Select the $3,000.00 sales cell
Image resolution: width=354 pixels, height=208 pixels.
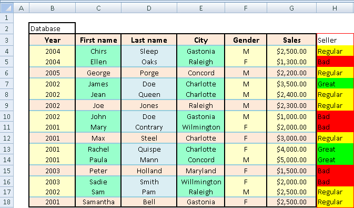[291, 138]
